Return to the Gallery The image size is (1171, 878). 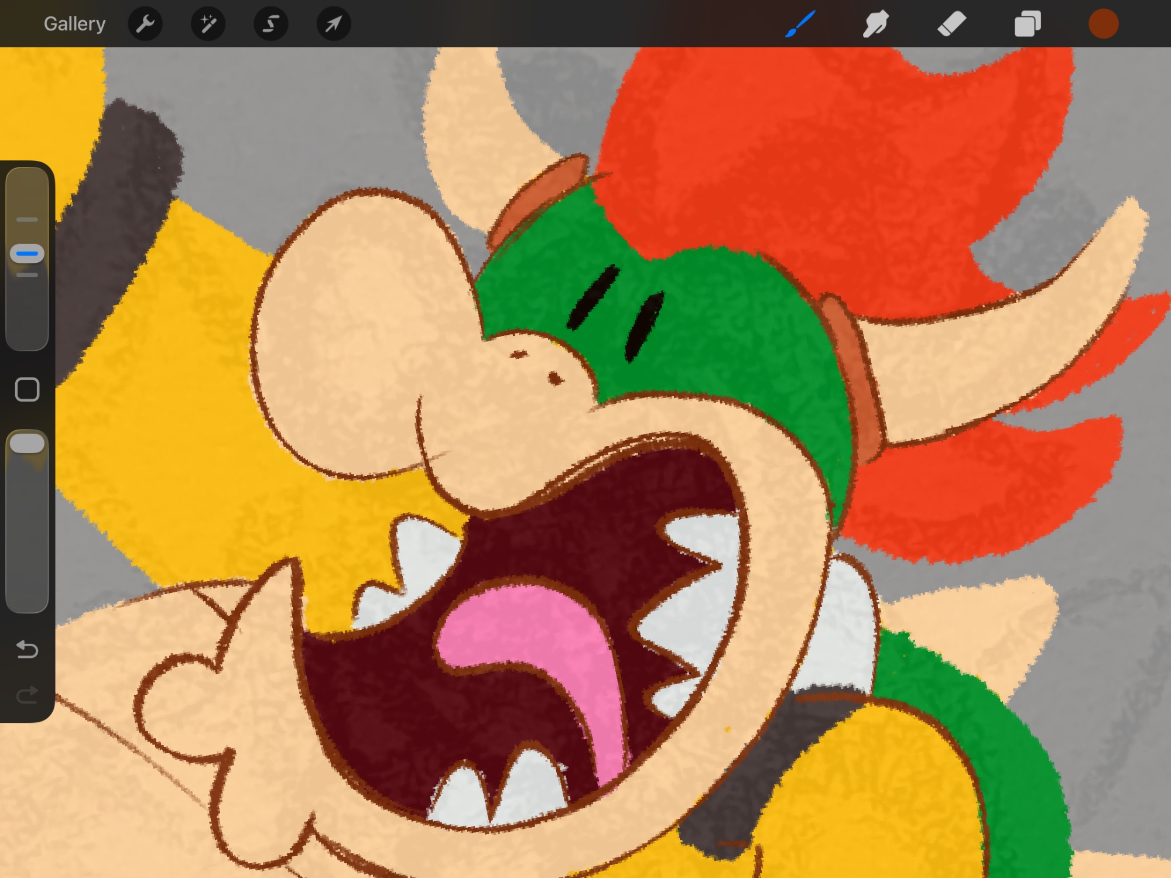click(74, 24)
